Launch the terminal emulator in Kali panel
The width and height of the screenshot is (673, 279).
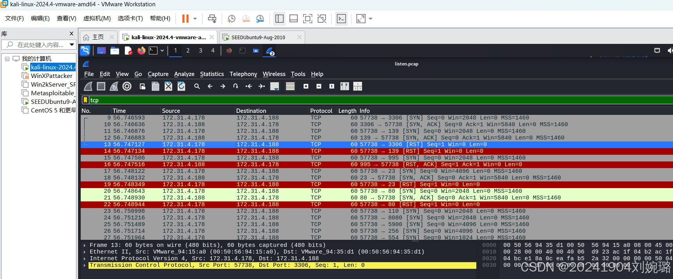[x=153, y=51]
